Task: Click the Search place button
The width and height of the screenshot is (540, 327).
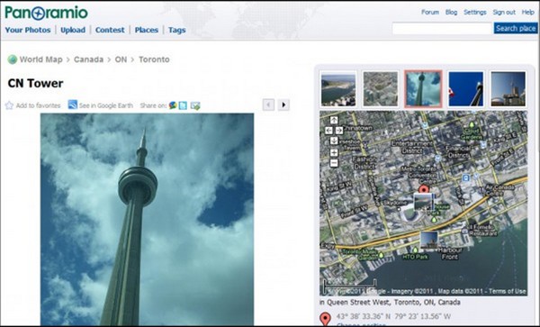Action: (516, 28)
